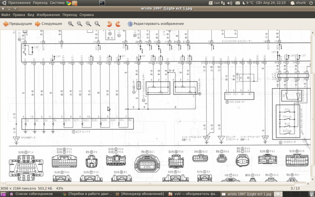The image size is (315, 197).
Task: Switch to the vvti file browser taskbar window
Action: 193,194
